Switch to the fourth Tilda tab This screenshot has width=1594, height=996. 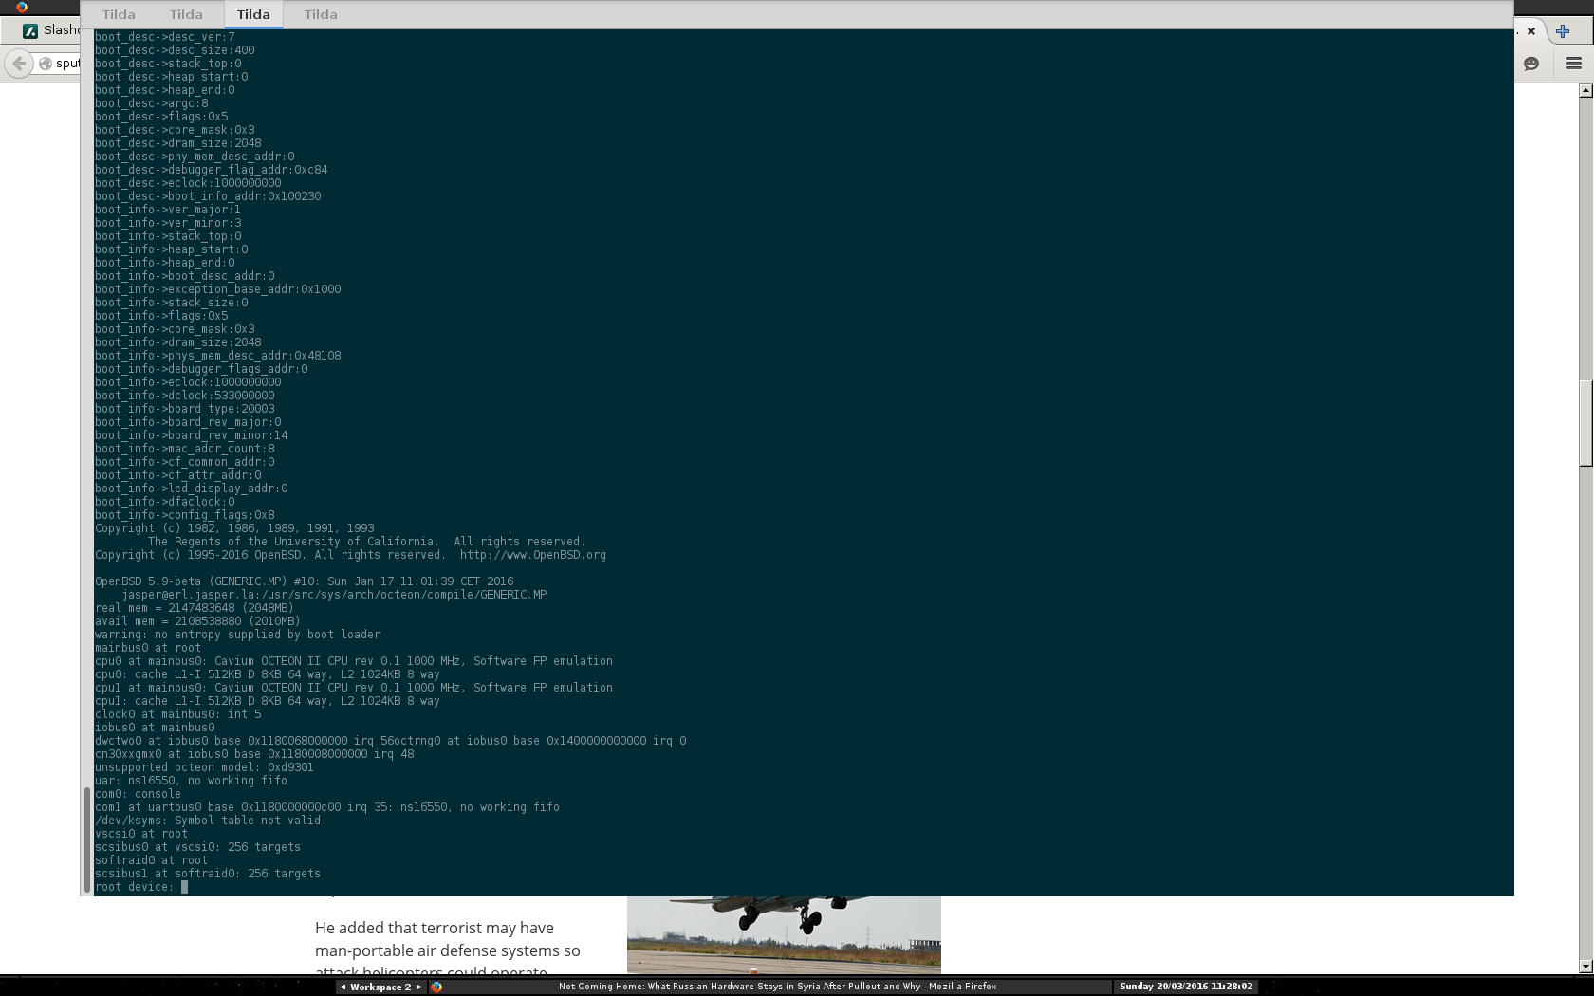(321, 14)
